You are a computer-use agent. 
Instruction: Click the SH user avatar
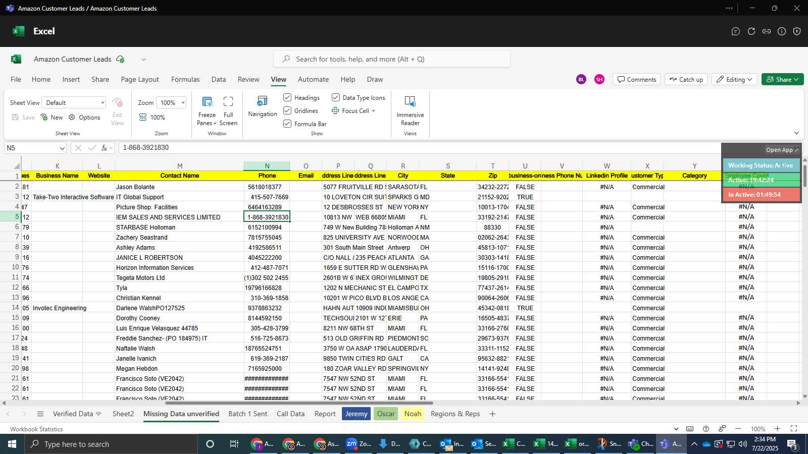tap(599, 79)
